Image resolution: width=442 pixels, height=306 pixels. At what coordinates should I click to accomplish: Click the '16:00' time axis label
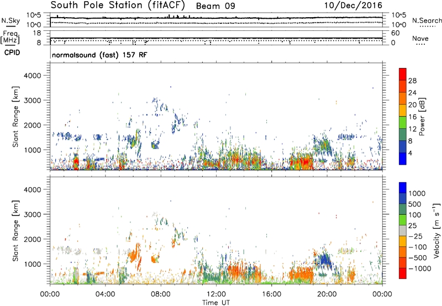(x=271, y=294)
